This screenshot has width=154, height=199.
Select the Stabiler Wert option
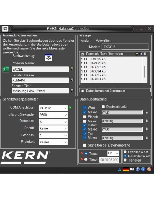click(x=125, y=152)
